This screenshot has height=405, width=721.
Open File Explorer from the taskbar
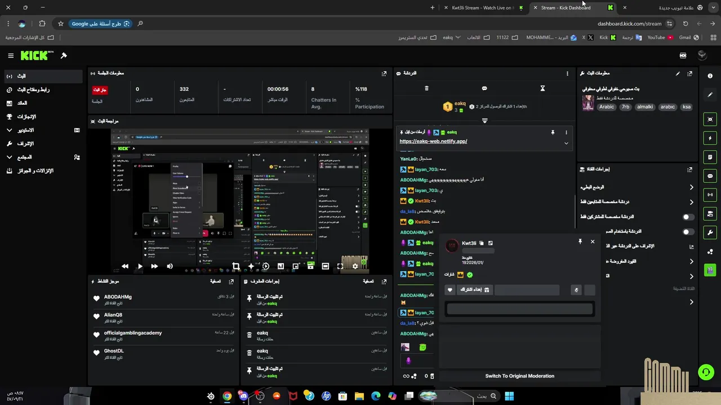click(359, 396)
